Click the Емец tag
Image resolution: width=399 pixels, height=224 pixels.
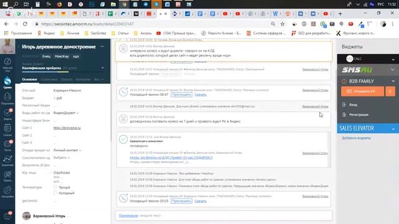coord(46,56)
